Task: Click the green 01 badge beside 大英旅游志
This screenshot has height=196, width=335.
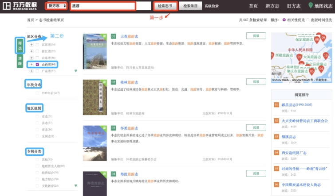Action: tap(114, 36)
